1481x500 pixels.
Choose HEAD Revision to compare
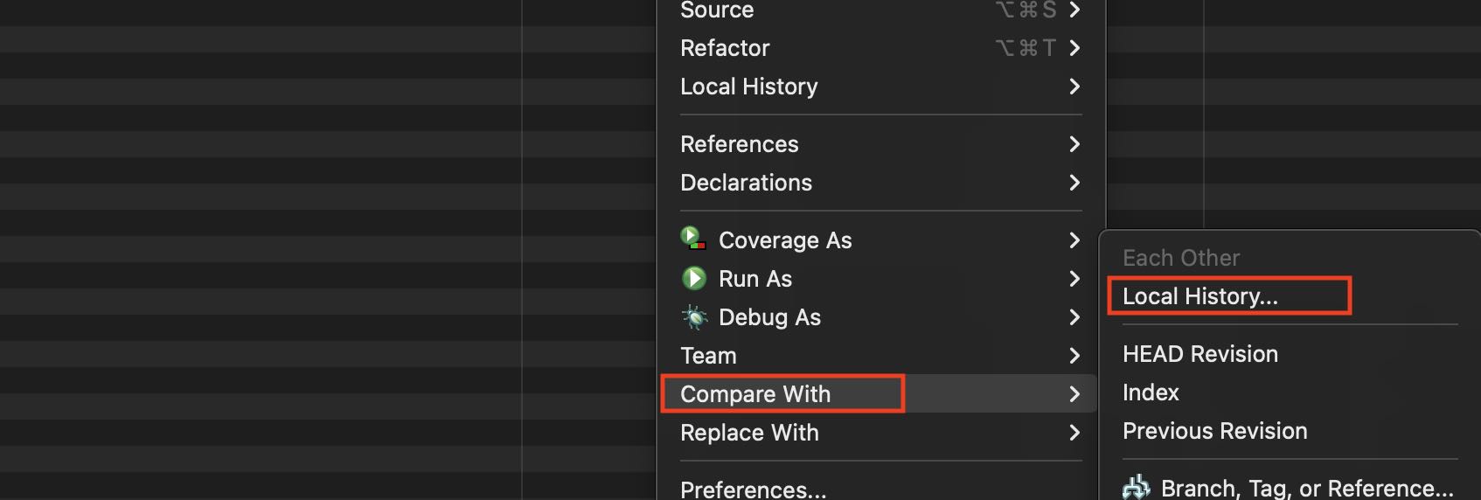1199,354
